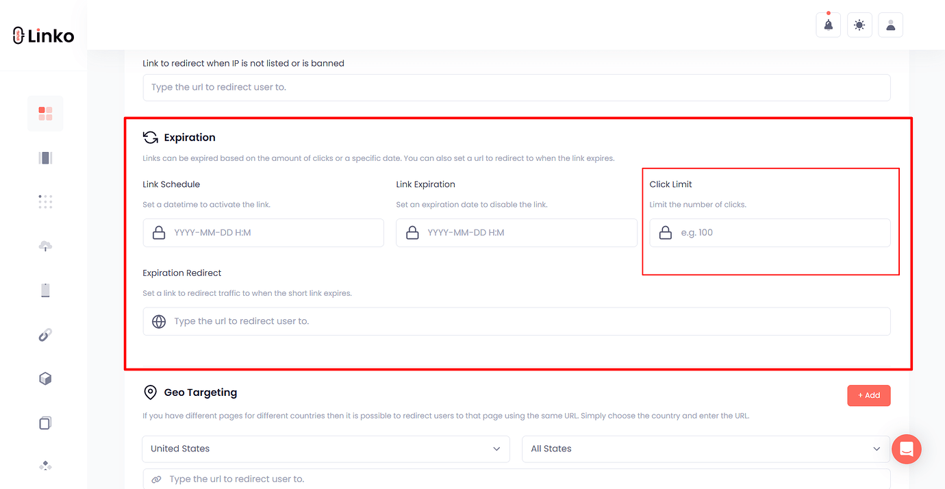Open the QR codes dot-grid sidebar icon
This screenshot has width=945, height=489.
45,201
